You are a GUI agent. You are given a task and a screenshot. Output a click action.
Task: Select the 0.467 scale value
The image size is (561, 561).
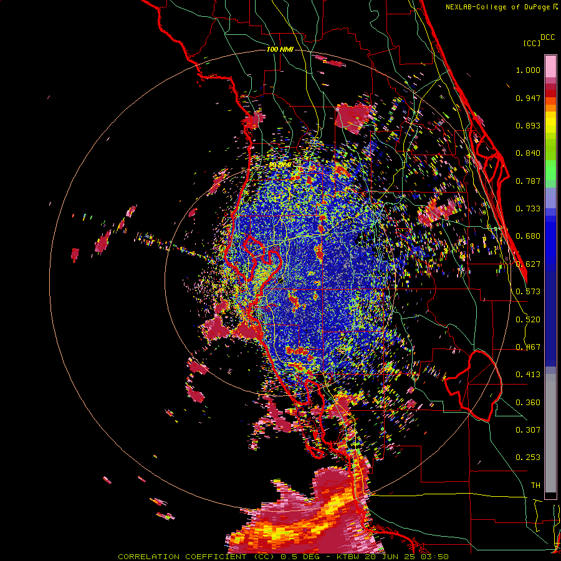coord(528,347)
